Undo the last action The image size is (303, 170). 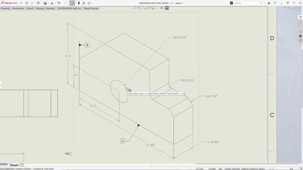[x=58, y=3]
